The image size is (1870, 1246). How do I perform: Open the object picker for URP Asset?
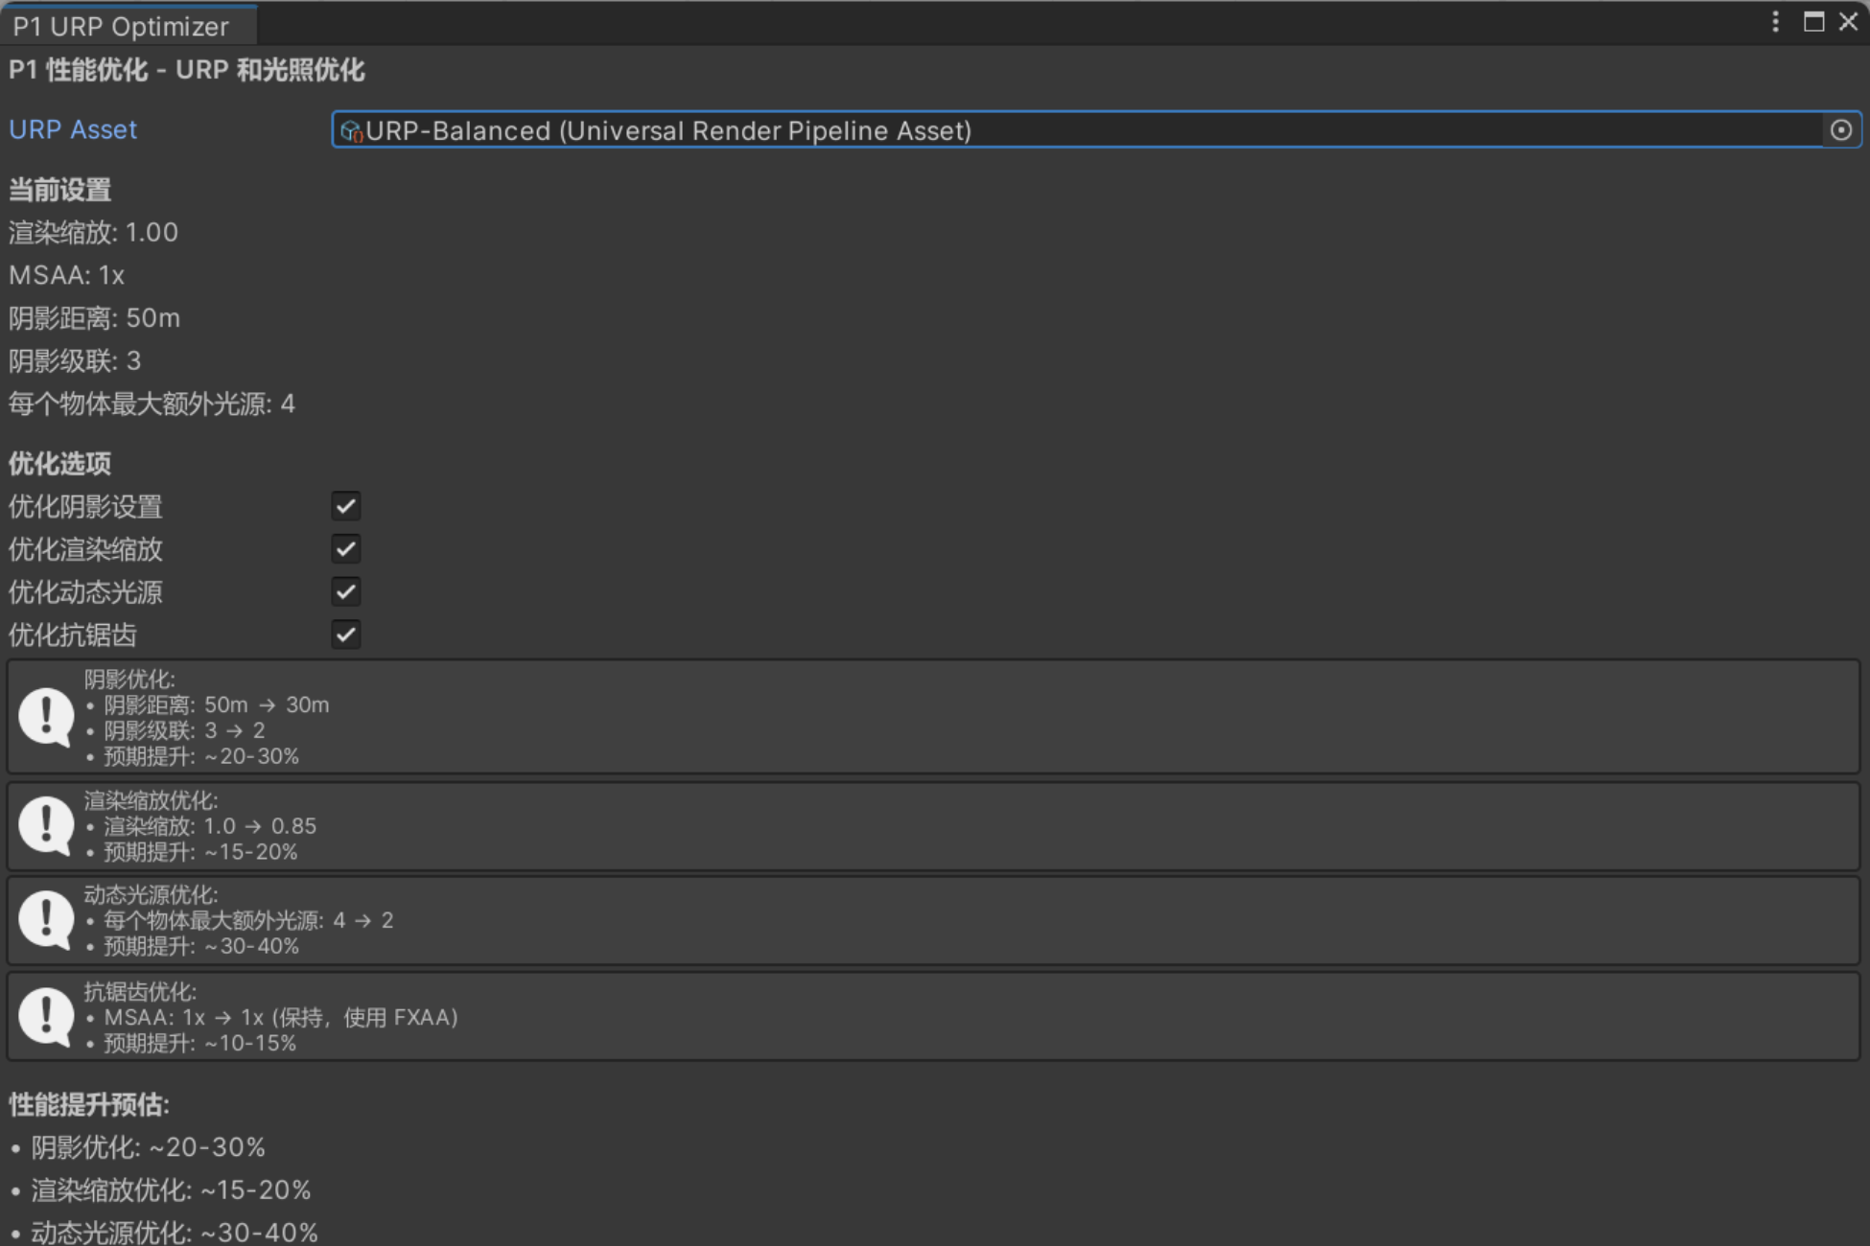(1840, 130)
